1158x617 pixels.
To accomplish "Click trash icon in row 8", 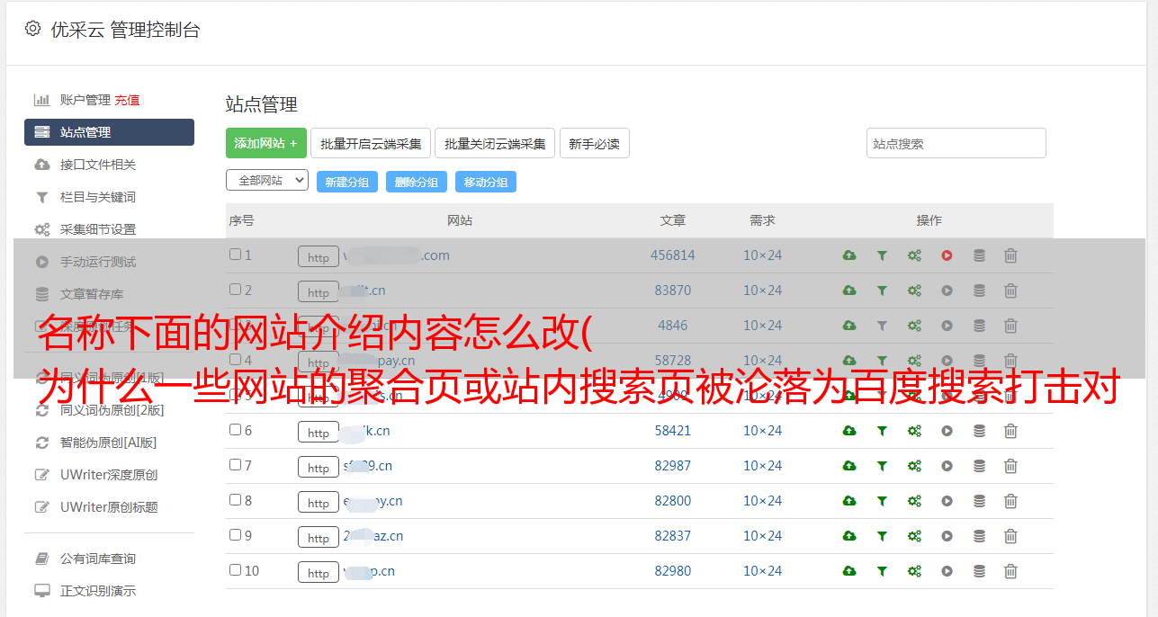I will [1010, 501].
